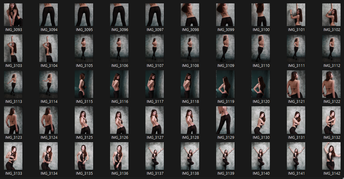The height and width of the screenshot is (179, 344).
Task: Click the file name text IMG_3110
Action: click(x=261, y=66)
